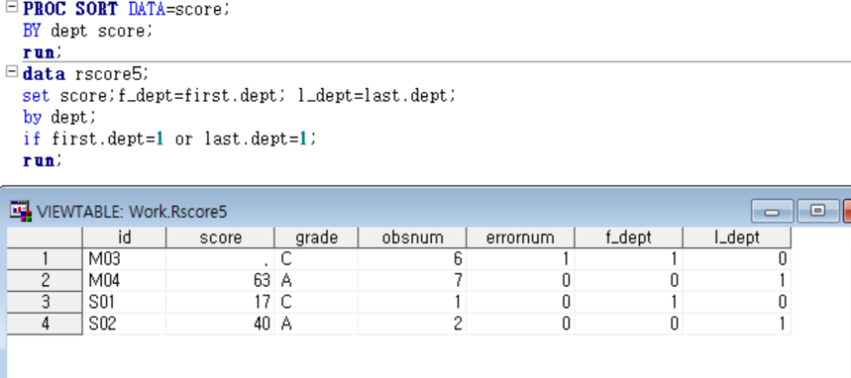851x378 pixels.
Task: Select the l_dept column header
Action: click(736, 237)
